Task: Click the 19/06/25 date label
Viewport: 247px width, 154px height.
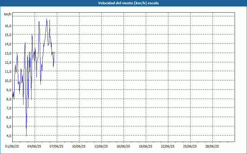Action: pyautogui.click(x=145, y=147)
